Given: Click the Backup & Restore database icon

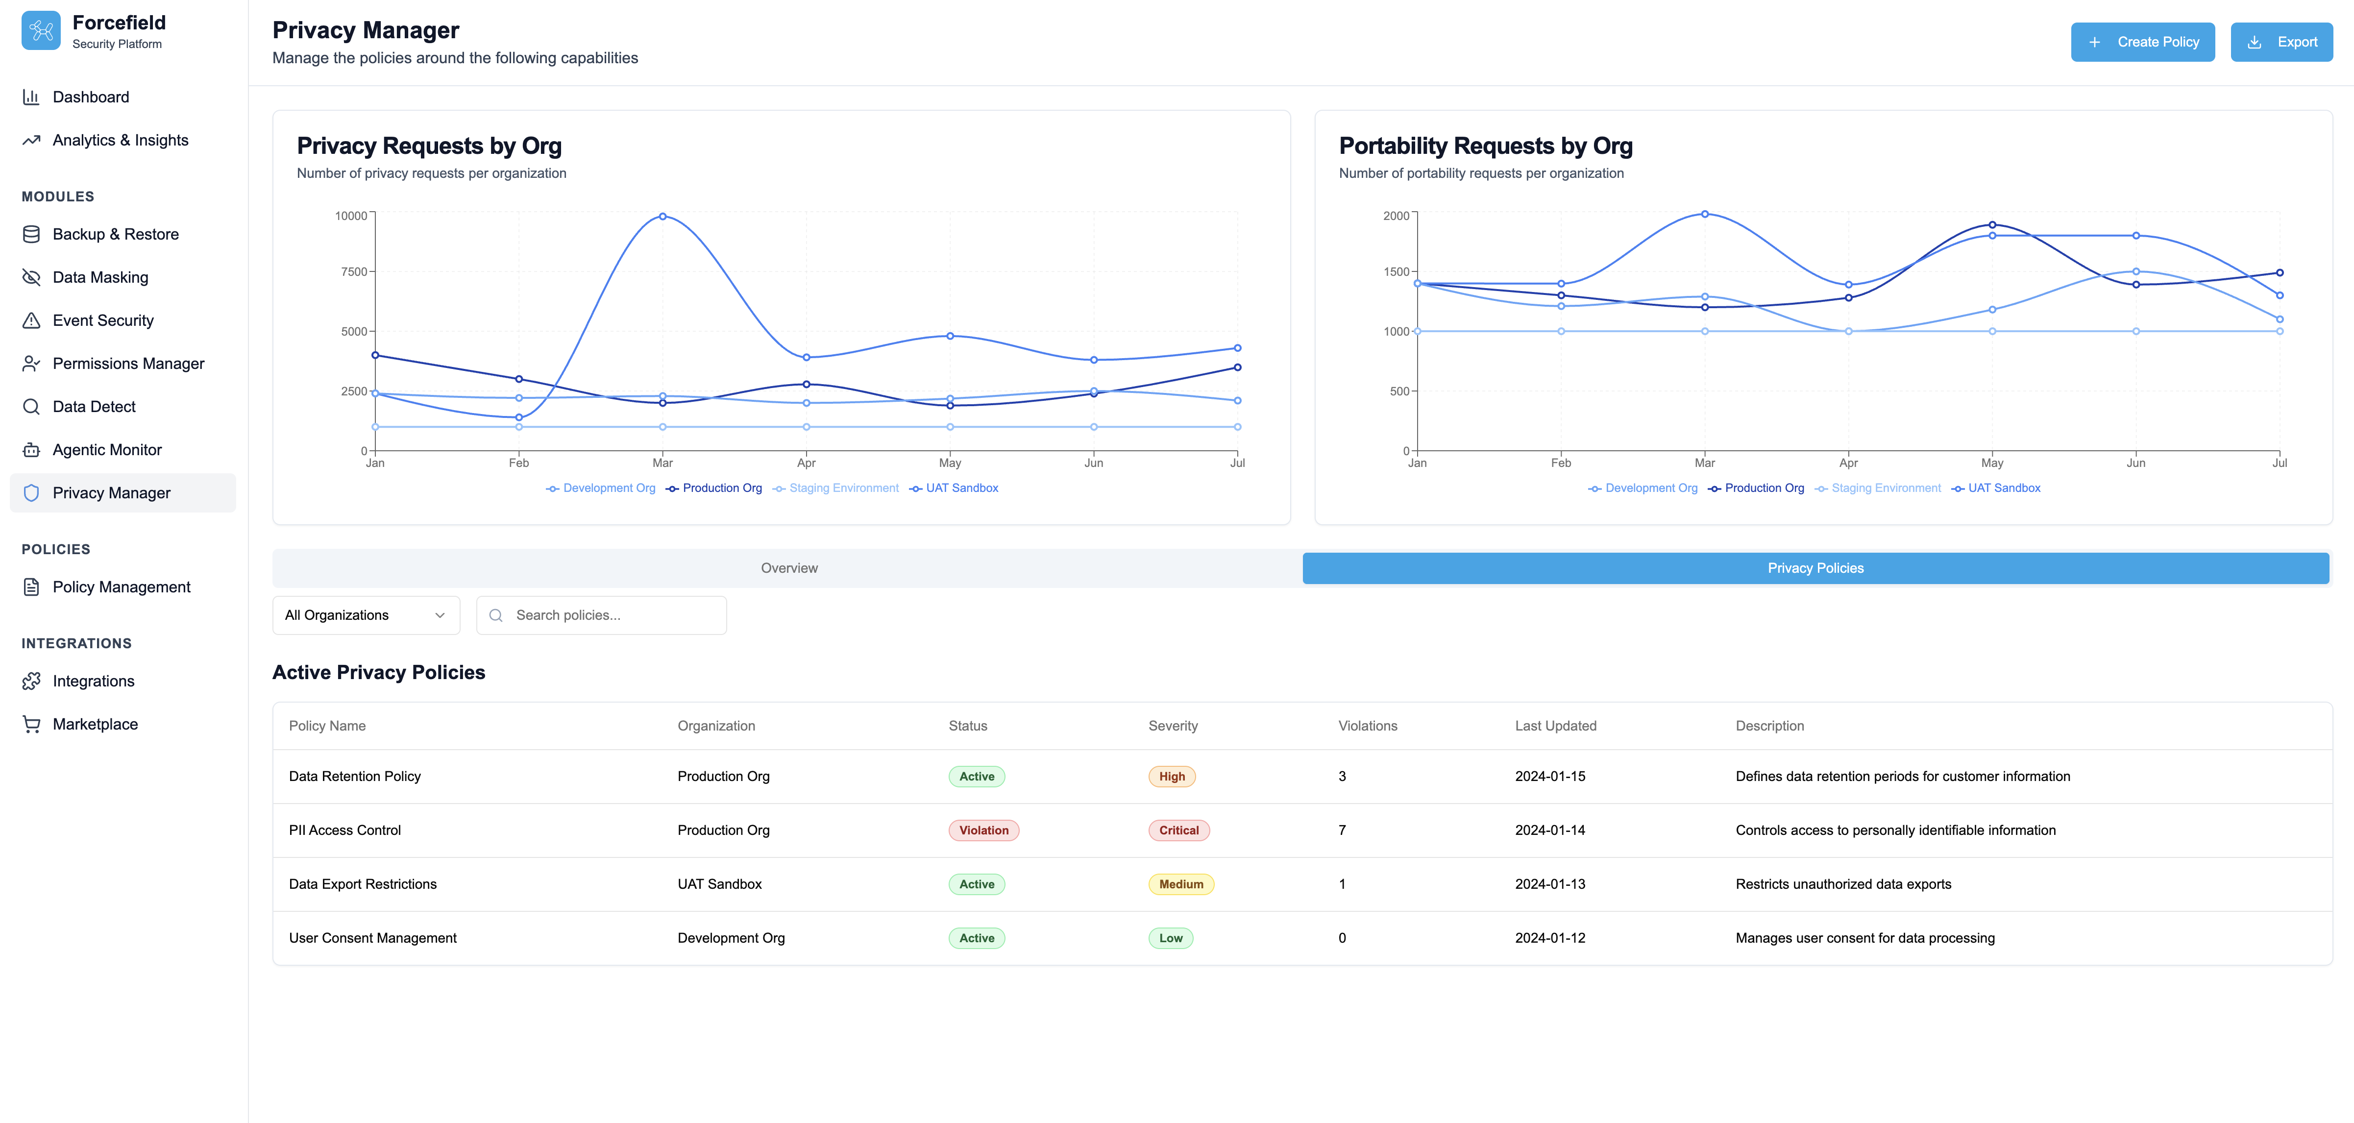Looking at the screenshot, I should click(x=31, y=234).
